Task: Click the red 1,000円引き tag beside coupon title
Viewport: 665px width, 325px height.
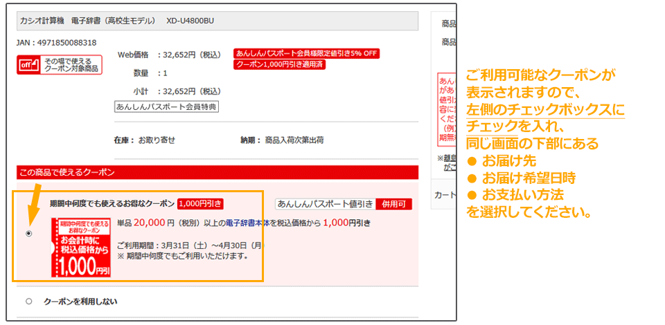Action: click(x=201, y=203)
